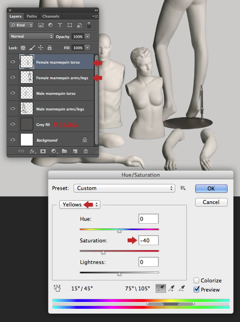Click the Lightness slider handle
Image resolution: width=240 pixels, height=322 pixels.
[x=119, y=274]
